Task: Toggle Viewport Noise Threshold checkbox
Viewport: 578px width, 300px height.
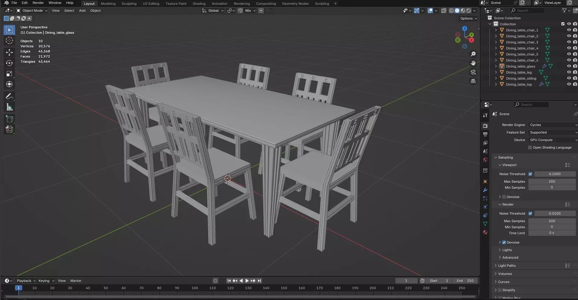Action: [x=530, y=174]
